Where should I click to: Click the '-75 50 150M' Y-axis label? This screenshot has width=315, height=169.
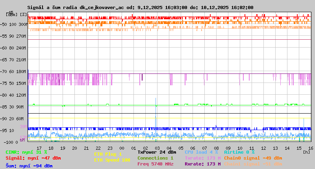[13, 83]
